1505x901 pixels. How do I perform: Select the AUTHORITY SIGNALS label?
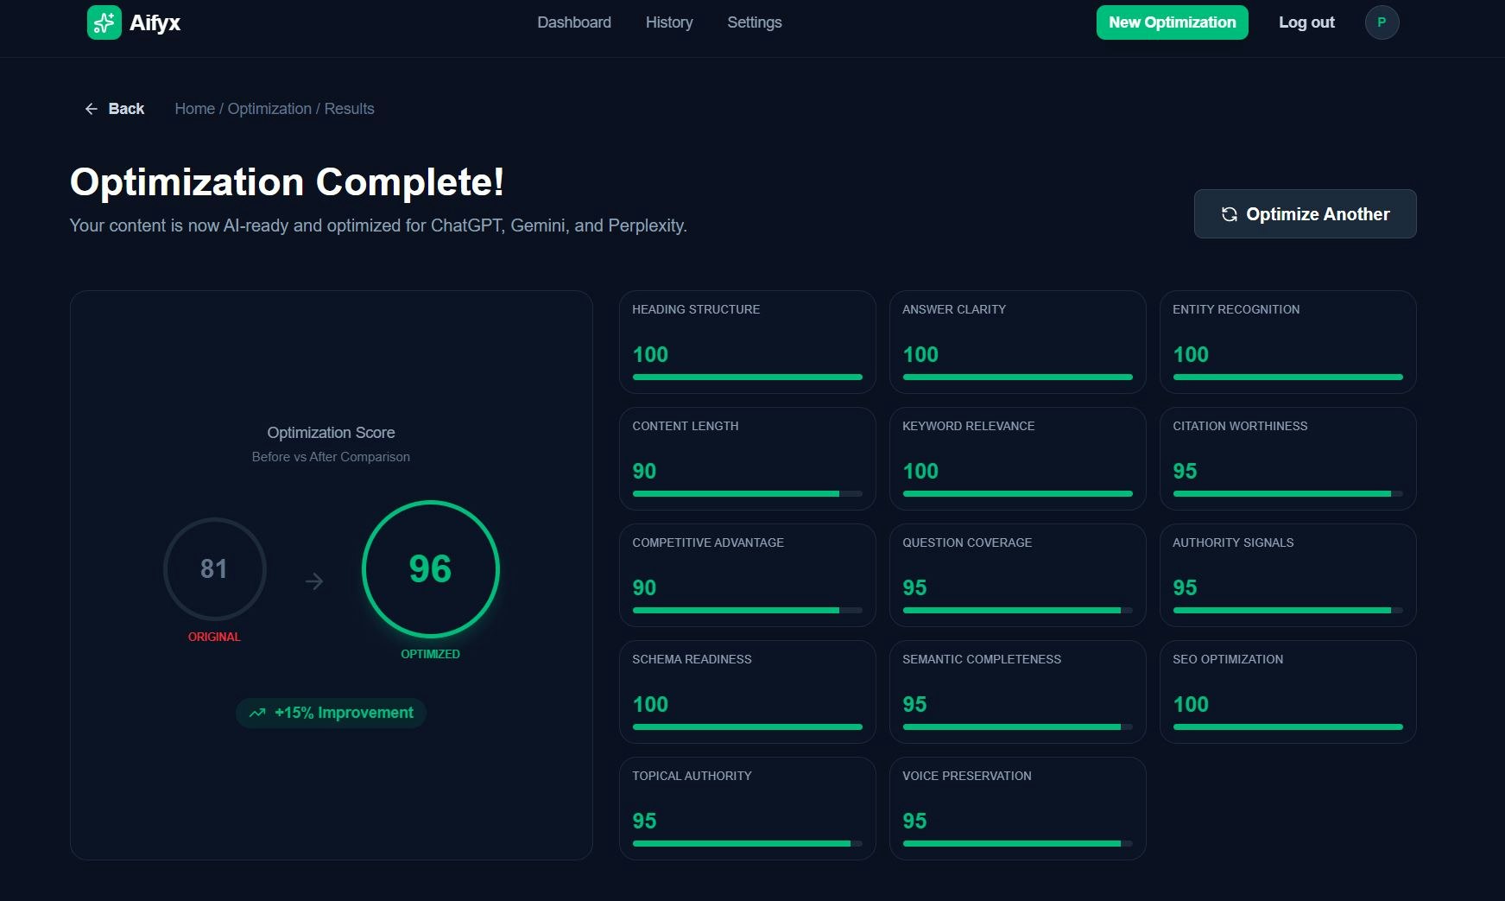1233,543
